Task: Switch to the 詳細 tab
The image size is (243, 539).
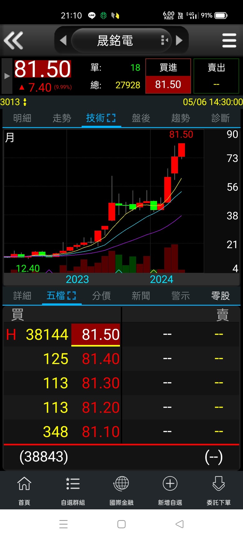Action: (22, 295)
